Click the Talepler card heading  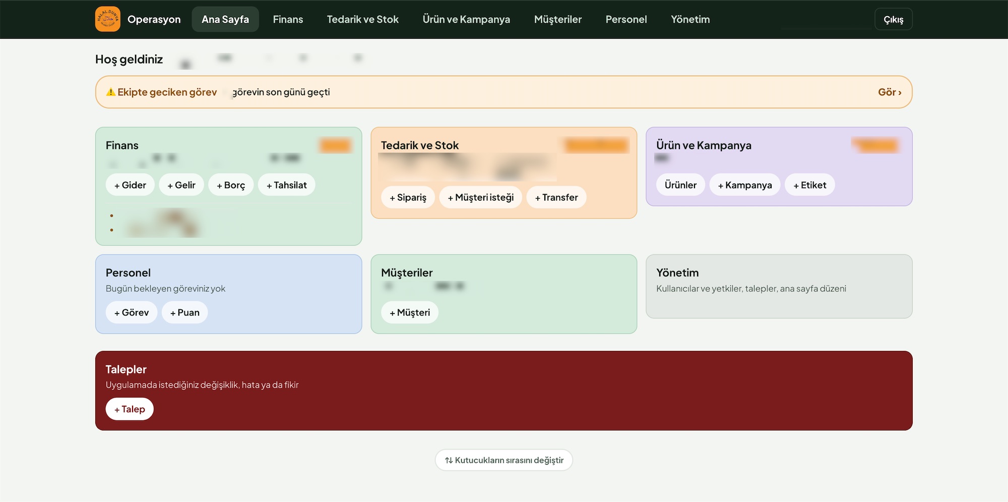pyautogui.click(x=126, y=369)
